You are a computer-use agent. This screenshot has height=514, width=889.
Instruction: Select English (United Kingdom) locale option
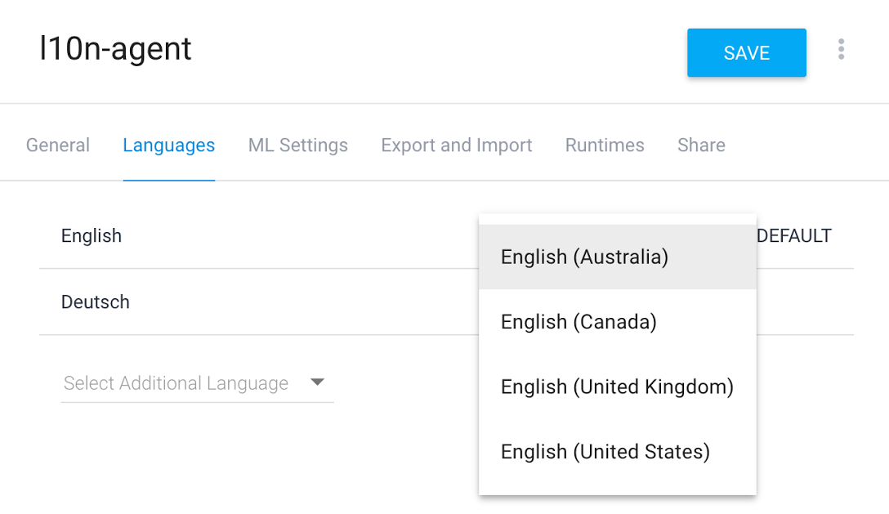[x=617, y=387]
